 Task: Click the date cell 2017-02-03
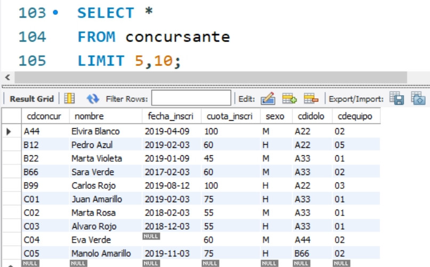(x=172, y=172)
